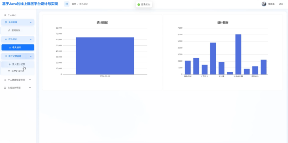The width and height of the screenshot is (288, 143).
Task: Click the 收入统计 breadcrumb text
Action: point(84,4)
